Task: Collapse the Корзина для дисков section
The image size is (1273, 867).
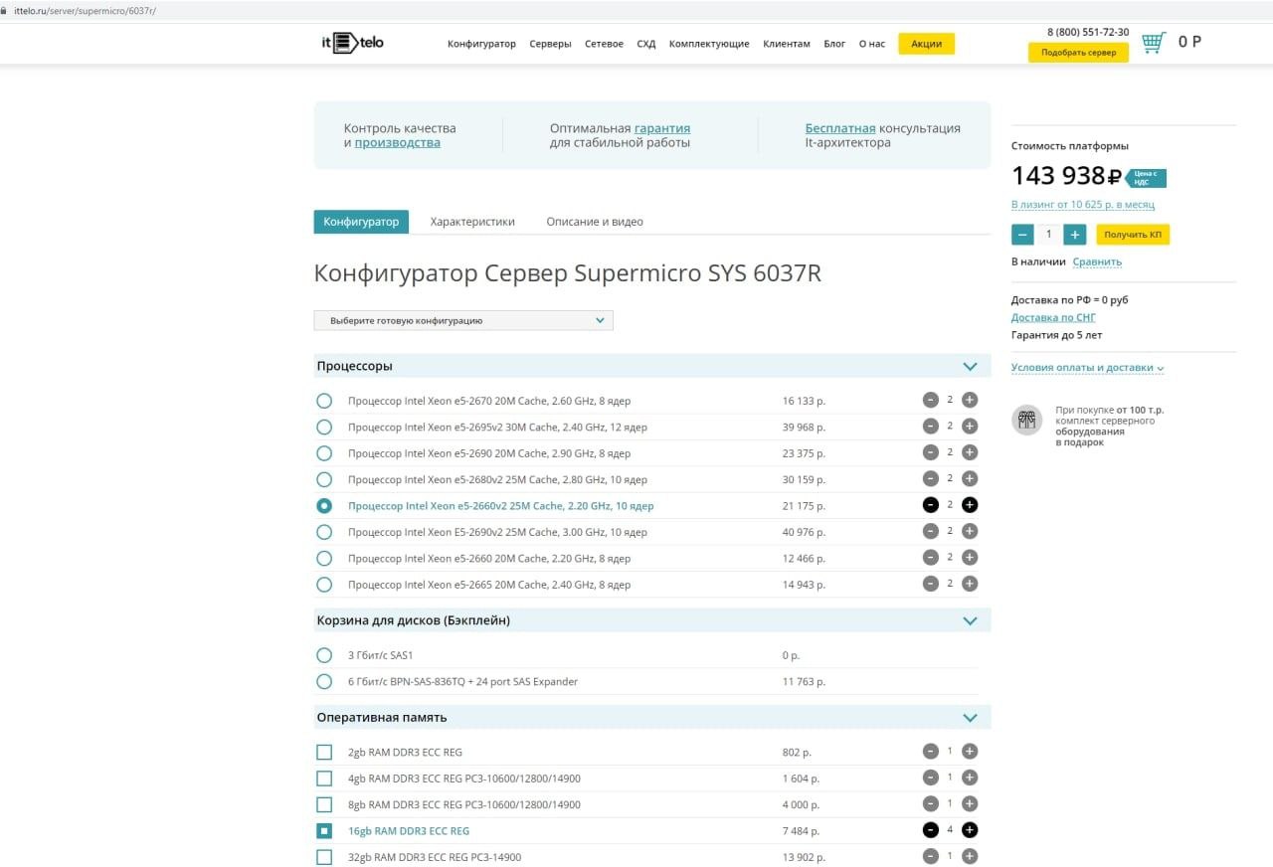Action: click(x=971, y=620)
